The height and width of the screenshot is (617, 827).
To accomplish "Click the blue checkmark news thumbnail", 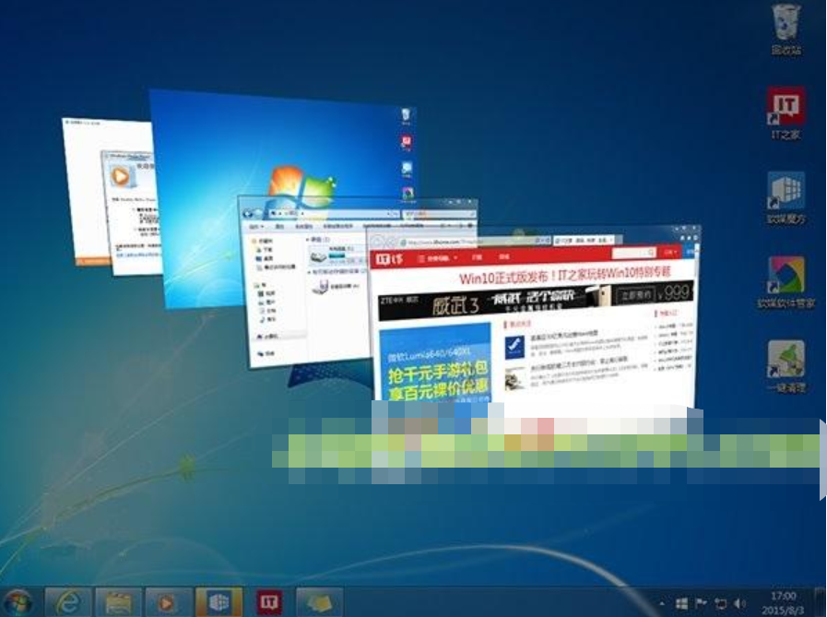I will click(514, 346).
